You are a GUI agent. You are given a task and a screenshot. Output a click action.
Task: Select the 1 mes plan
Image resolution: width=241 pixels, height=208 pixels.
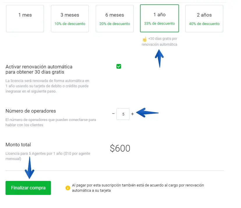[25, 18]
